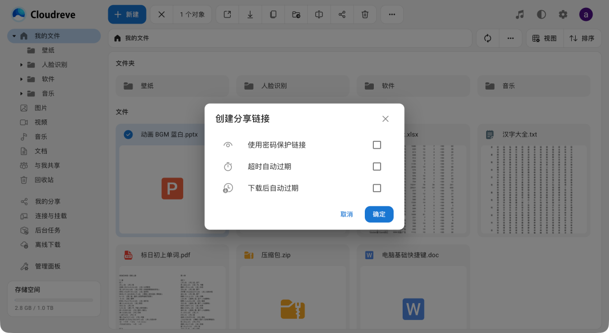Click the copy toolbar icon
The height and width of the screenshot is (333, 609).
273,14
